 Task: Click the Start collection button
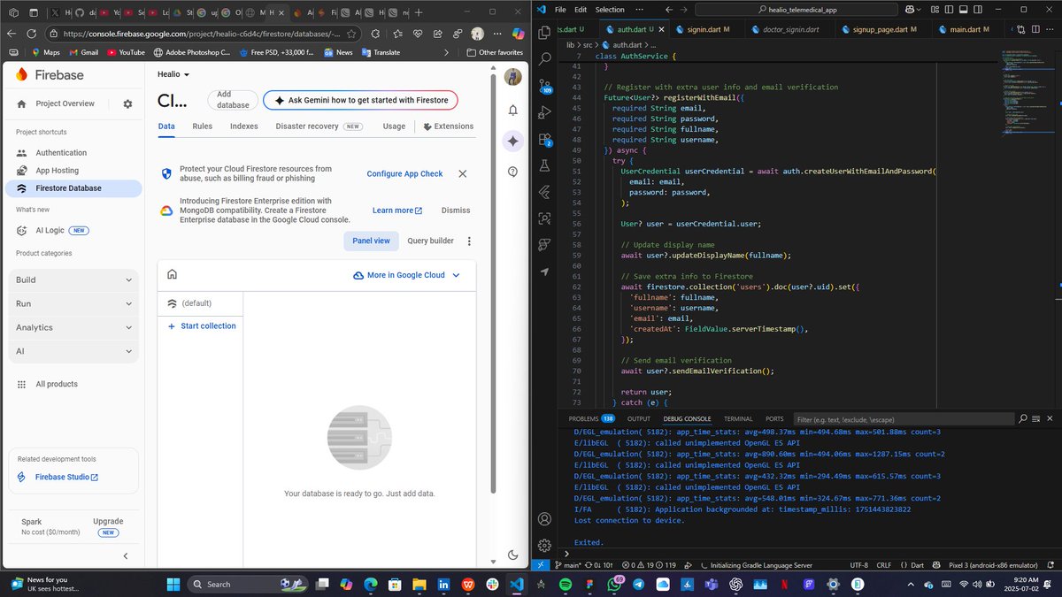[202, 326]
